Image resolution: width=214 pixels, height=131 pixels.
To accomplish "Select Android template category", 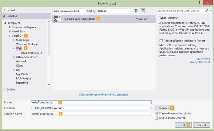I will click(x=21, y=61).
